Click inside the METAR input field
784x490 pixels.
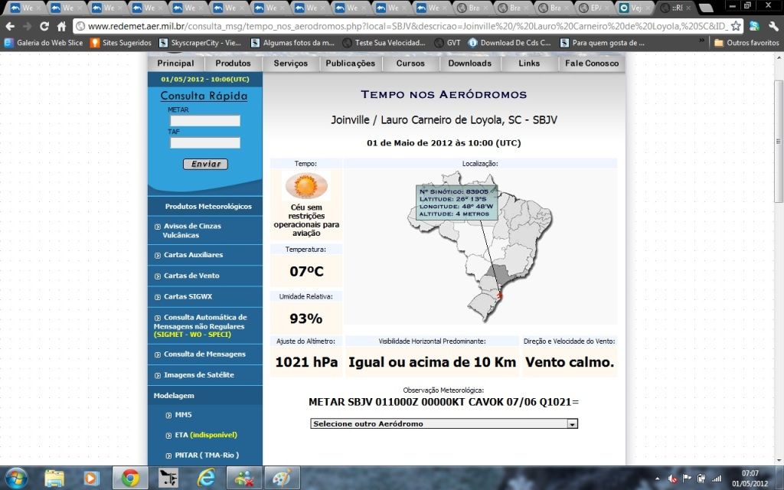click(204, 120)
